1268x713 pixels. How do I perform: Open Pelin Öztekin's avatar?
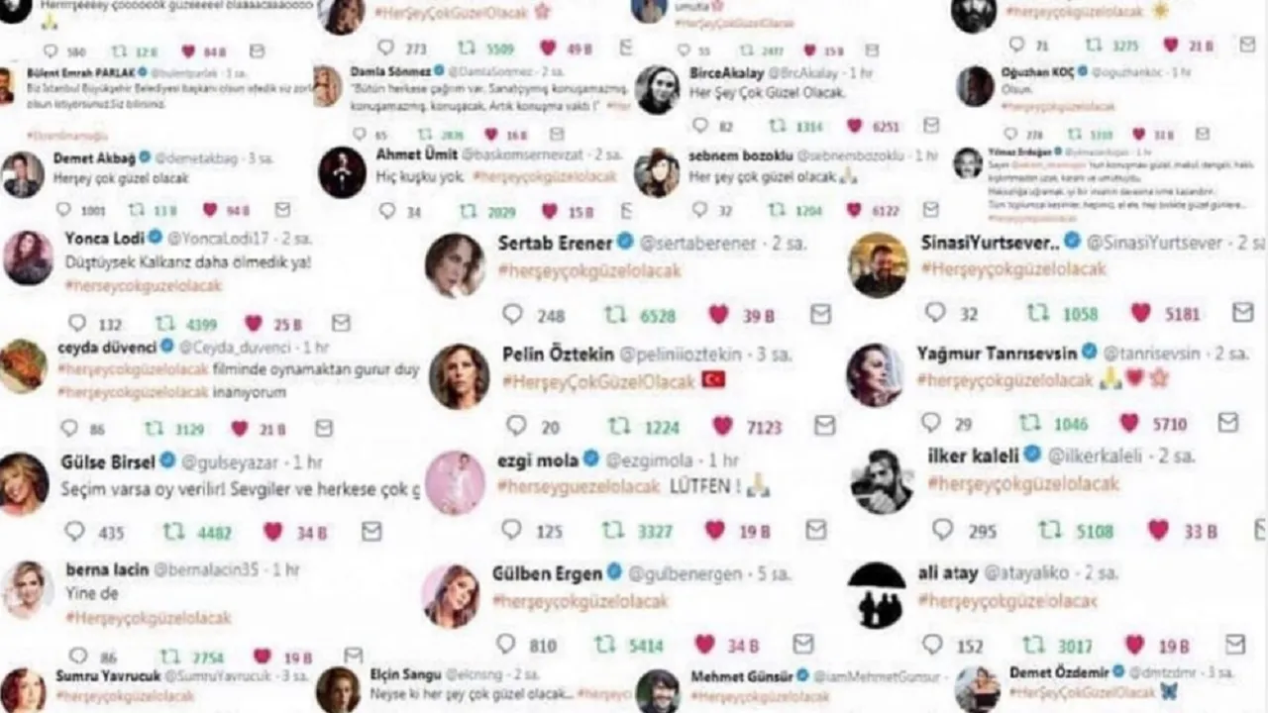point(460,376)
